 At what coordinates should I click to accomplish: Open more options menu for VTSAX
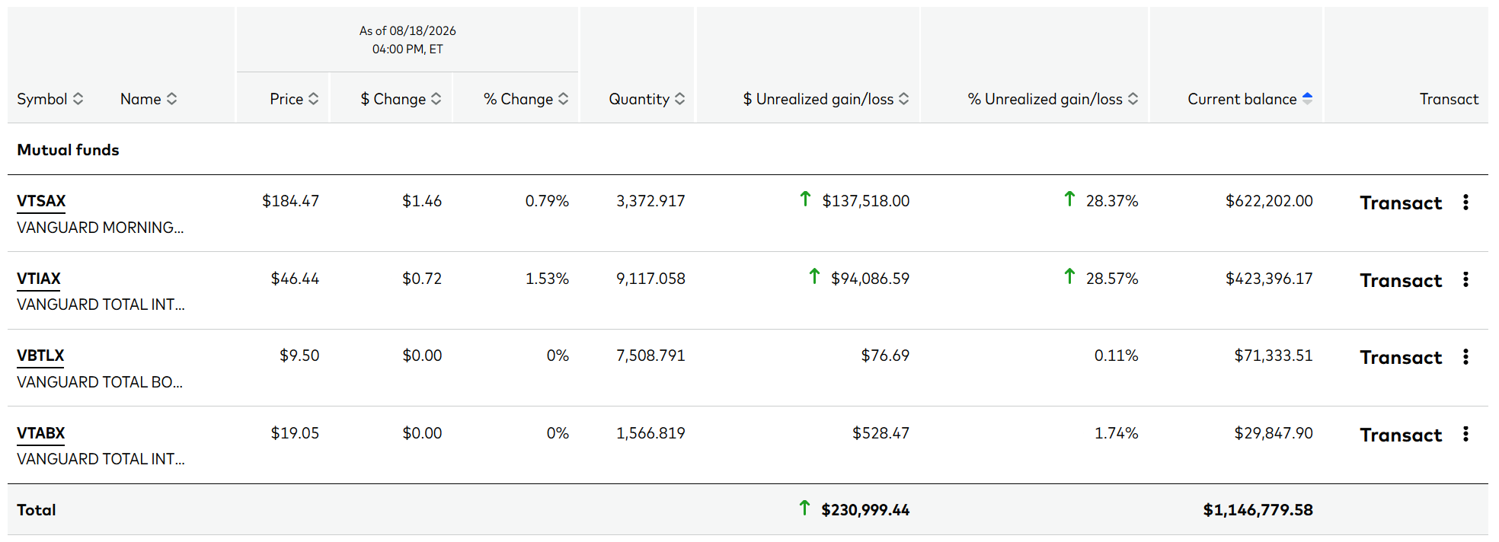point(1465,202)
